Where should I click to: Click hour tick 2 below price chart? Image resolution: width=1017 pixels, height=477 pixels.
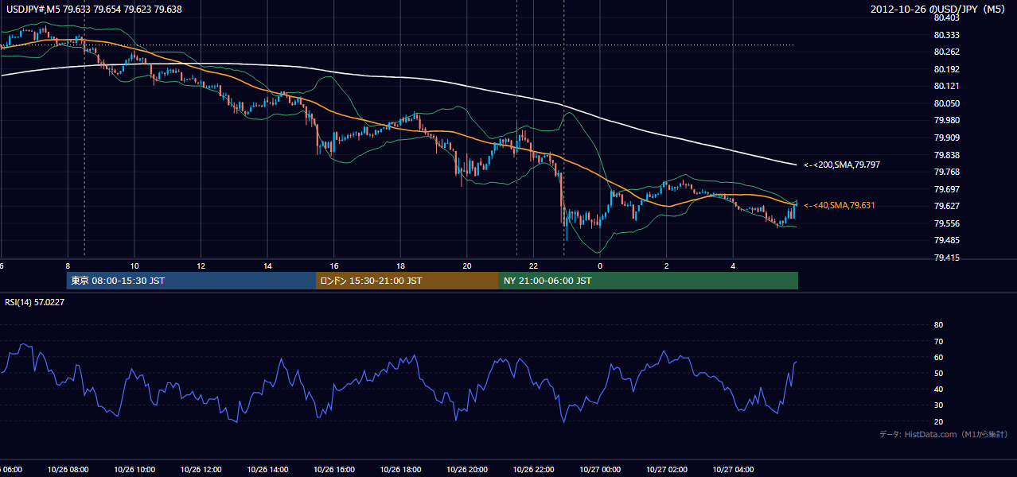(667, 266)
